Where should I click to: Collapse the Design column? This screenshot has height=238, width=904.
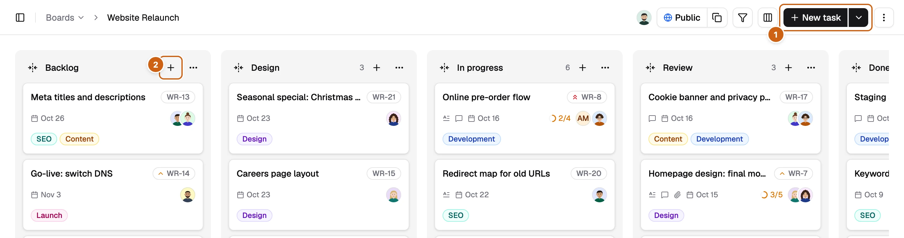pos(239,68)
